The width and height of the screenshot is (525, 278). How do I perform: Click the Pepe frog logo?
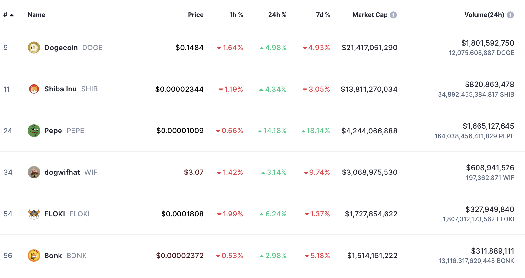[34, 131]
